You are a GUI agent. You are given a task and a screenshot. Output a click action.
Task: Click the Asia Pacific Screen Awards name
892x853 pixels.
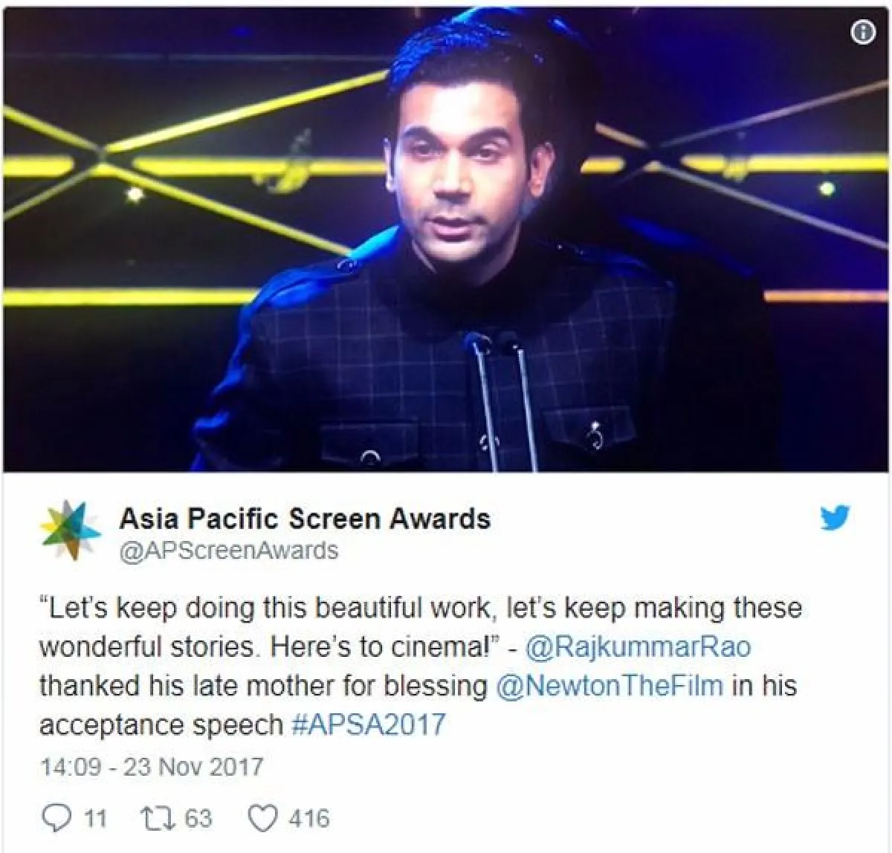click(305, 518)
